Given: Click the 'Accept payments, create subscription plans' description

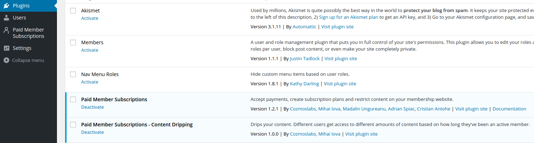Looking at the screenshot, I should (x=352, y=99).
